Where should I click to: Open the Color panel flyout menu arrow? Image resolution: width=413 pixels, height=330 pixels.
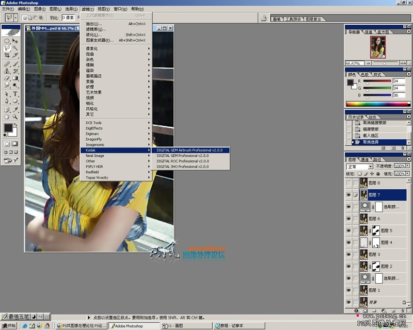coord(409,74)
